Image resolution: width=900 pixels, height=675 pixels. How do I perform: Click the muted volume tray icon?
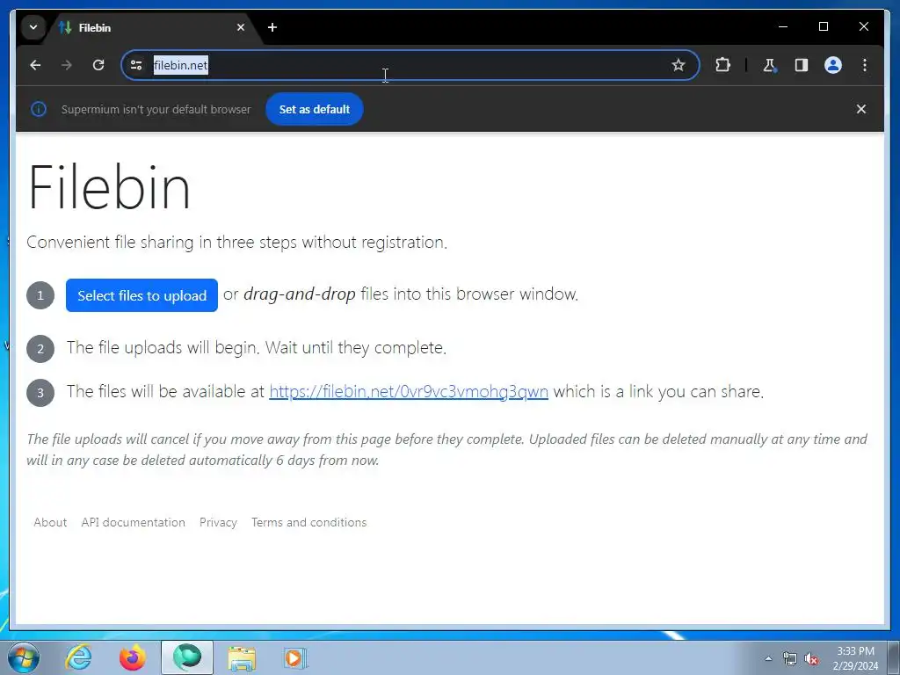(x=811, y=658)
